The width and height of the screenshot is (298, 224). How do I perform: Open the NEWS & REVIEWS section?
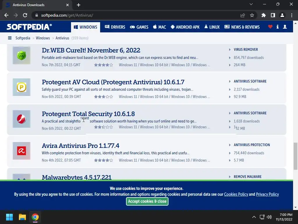click(242, 27)
